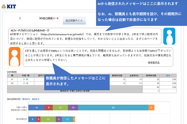Click earned credits value 24

click(x=158, y=83)
